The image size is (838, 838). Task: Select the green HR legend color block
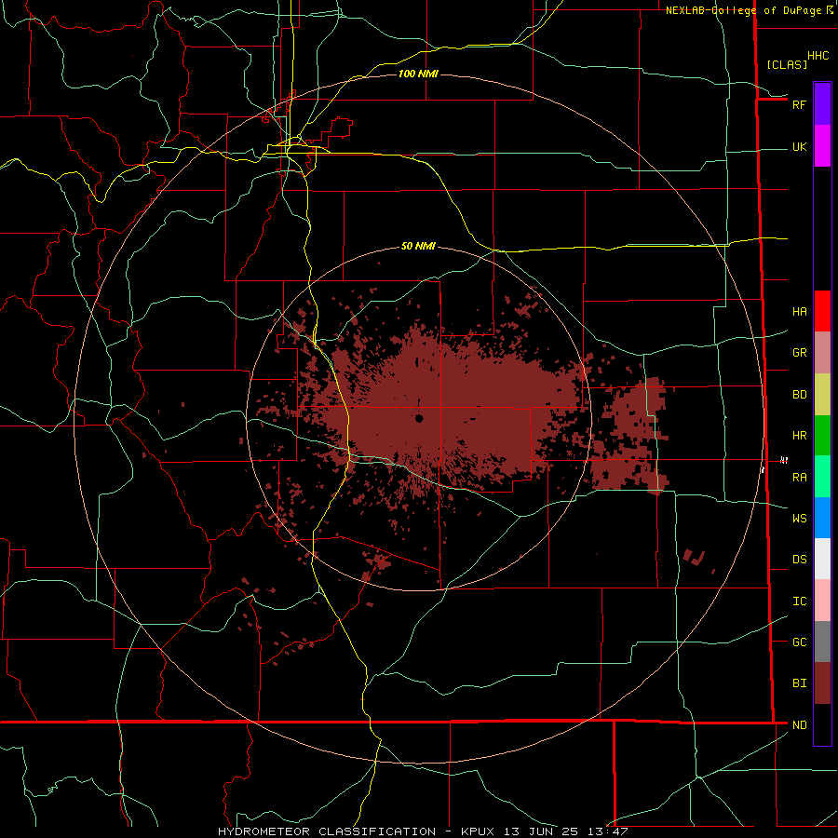[x=822, y=436]
